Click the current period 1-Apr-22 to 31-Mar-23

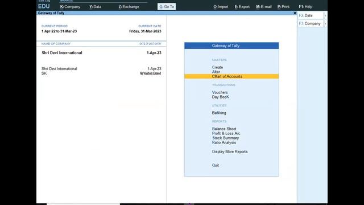(x=59, y=31)
